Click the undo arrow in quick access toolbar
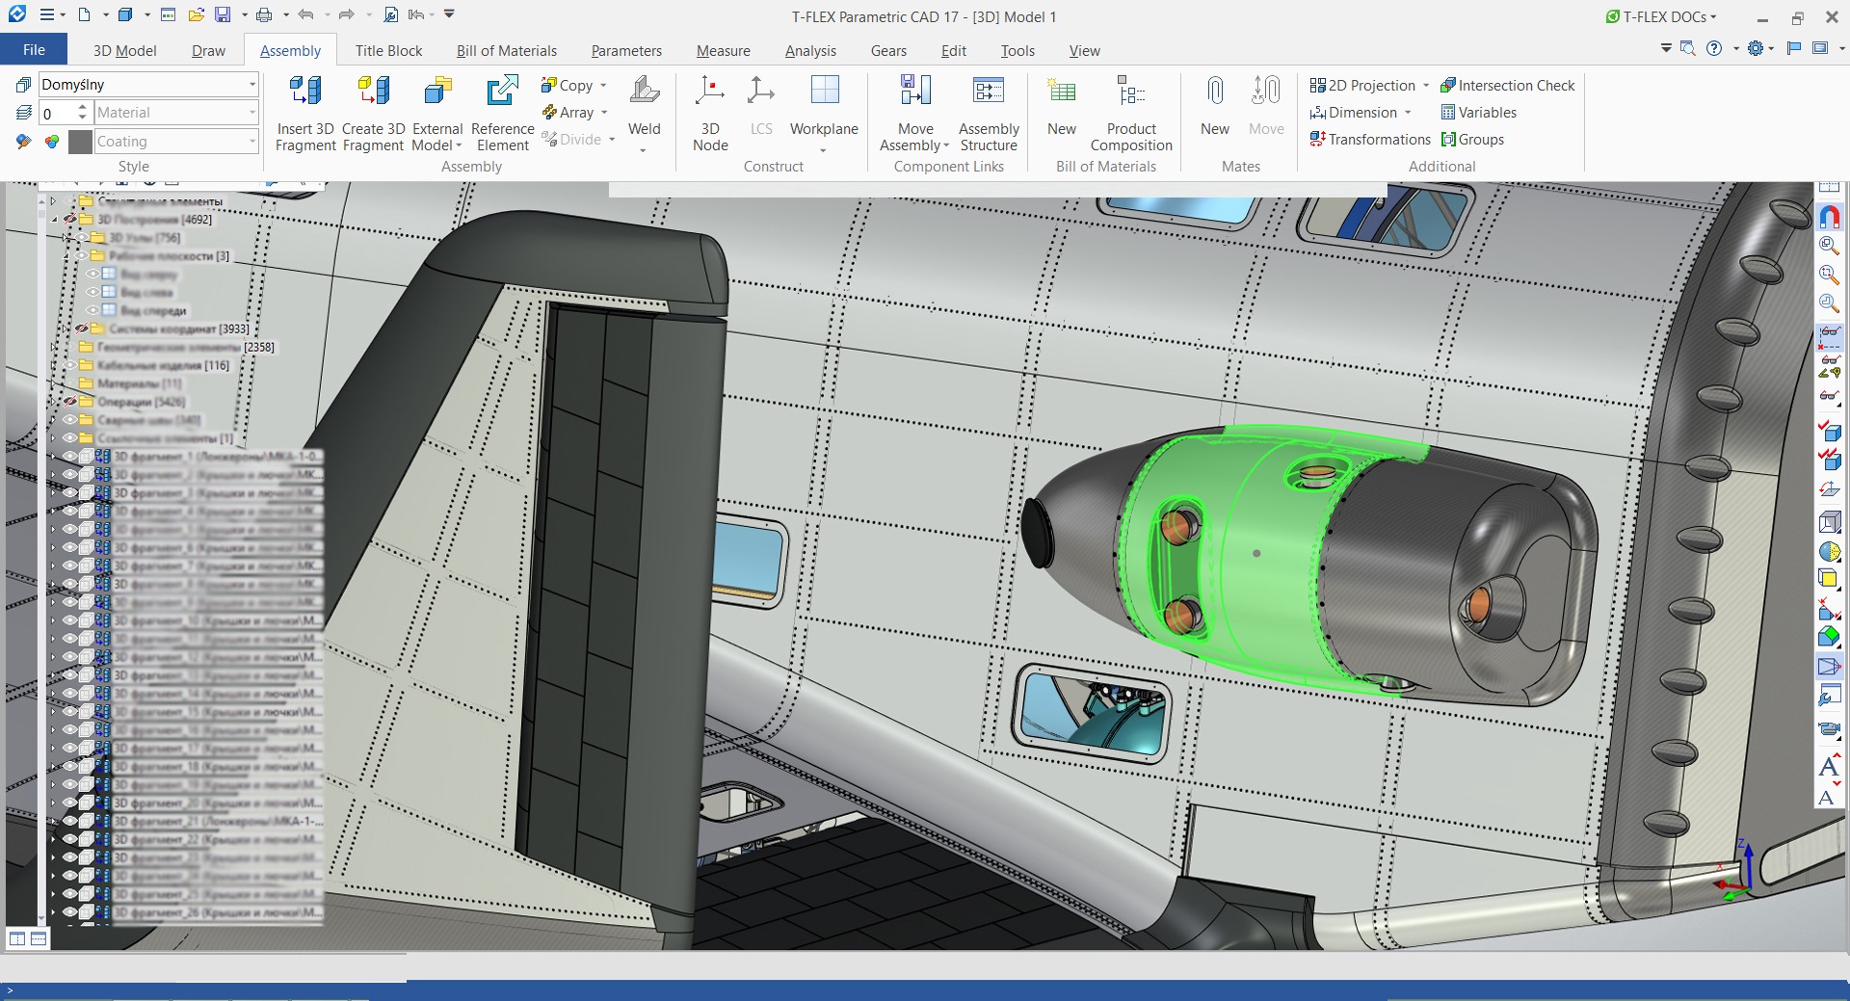Viewport: 1850px width, 1001px height. [305, 15]
